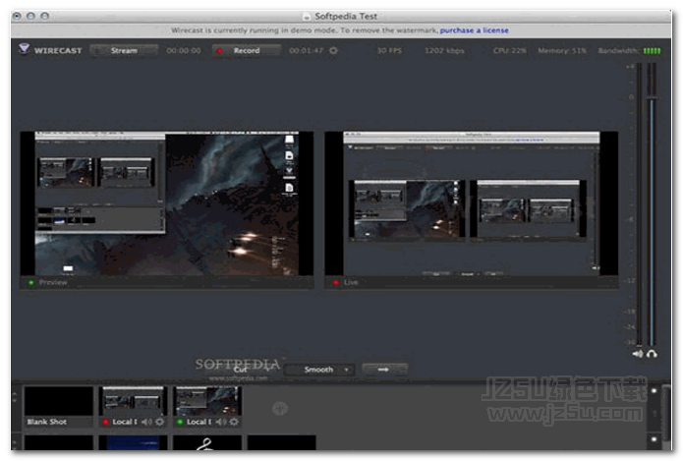The width and height of the screenshot is (683, 461).
Task: Select the Blank Shot thumbnail
Action: click(x=59, y=406)
